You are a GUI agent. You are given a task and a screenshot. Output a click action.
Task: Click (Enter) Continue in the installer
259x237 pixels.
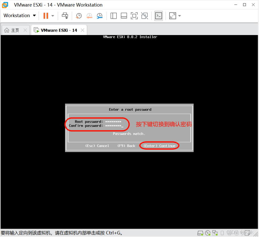[159, 146]
